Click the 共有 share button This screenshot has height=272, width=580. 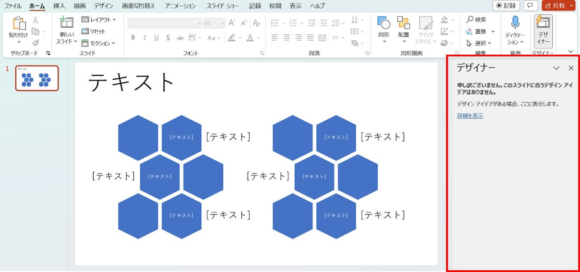554,6
